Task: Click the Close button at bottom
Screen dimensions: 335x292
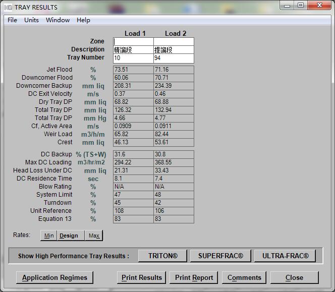Action: click(x=295, y=278)
